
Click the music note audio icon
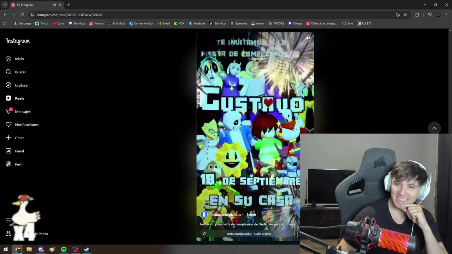pos(204,234)
